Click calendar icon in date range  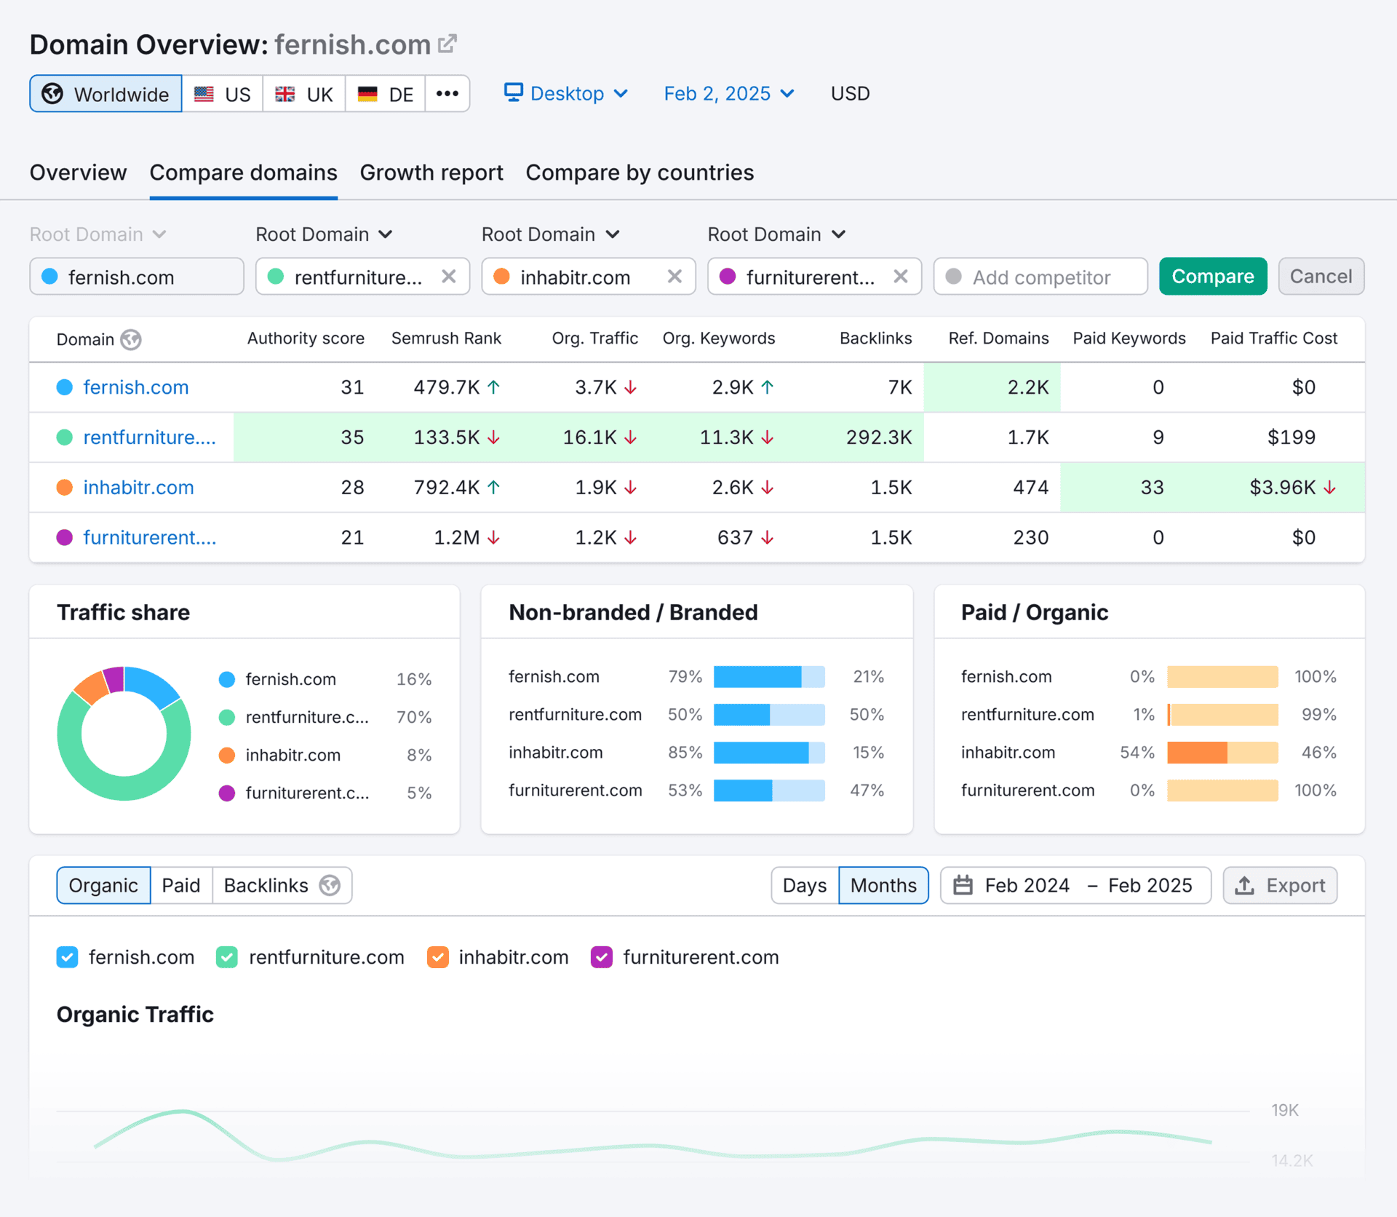tap(963, 885)
